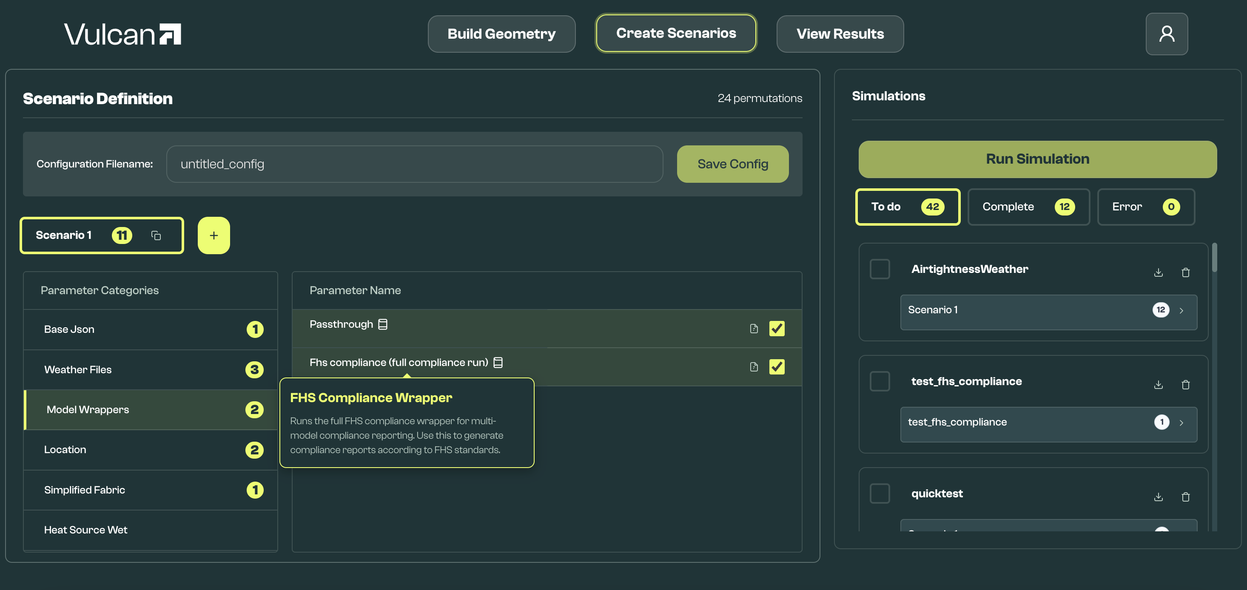Image resolution: width=1247 pixels, height=590 pixels.
Task: Click info icon next to Fhs compliance
Action: [x=498, y=363]
